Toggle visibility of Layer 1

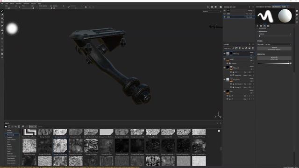pyautogui.click(x=224, y=59)
